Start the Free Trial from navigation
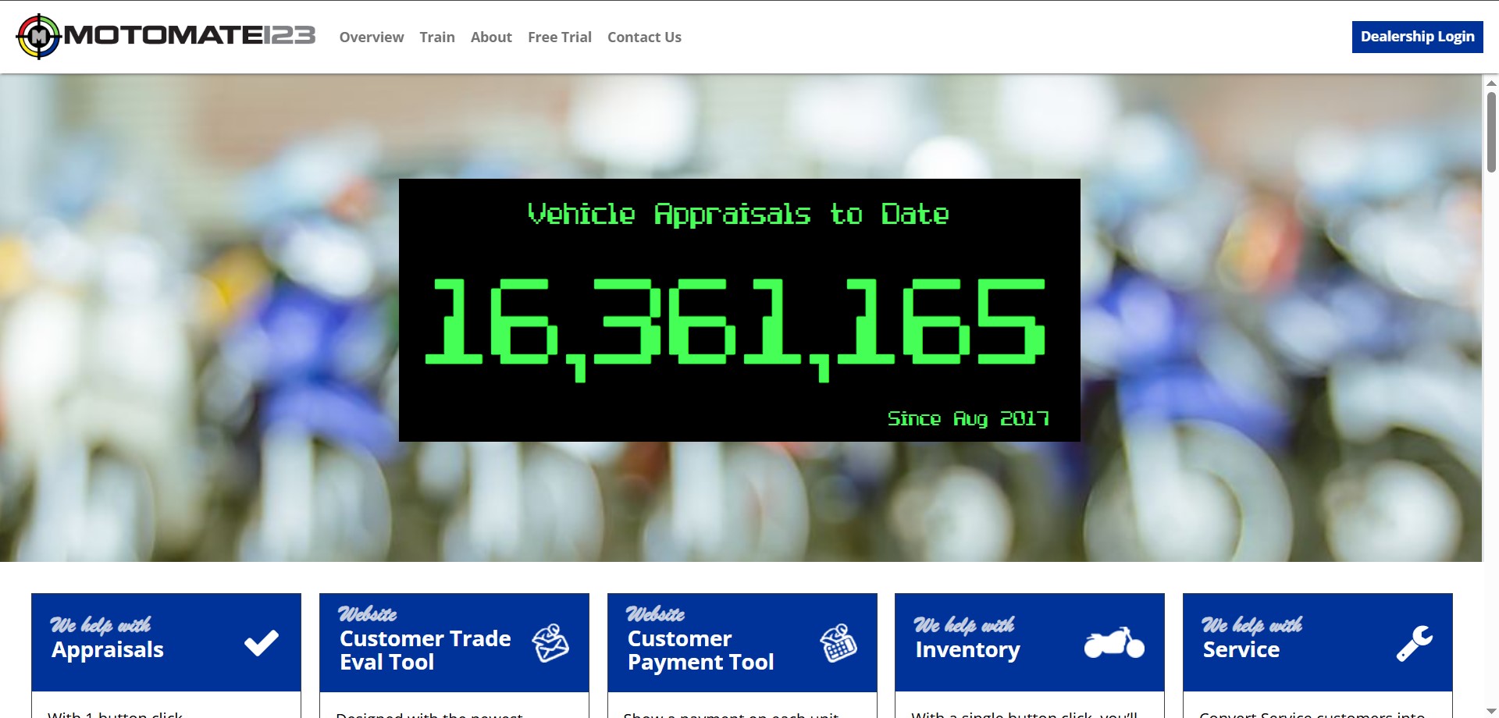The width and height of the screenshot is (1499, 718). (x=560, y=37)
